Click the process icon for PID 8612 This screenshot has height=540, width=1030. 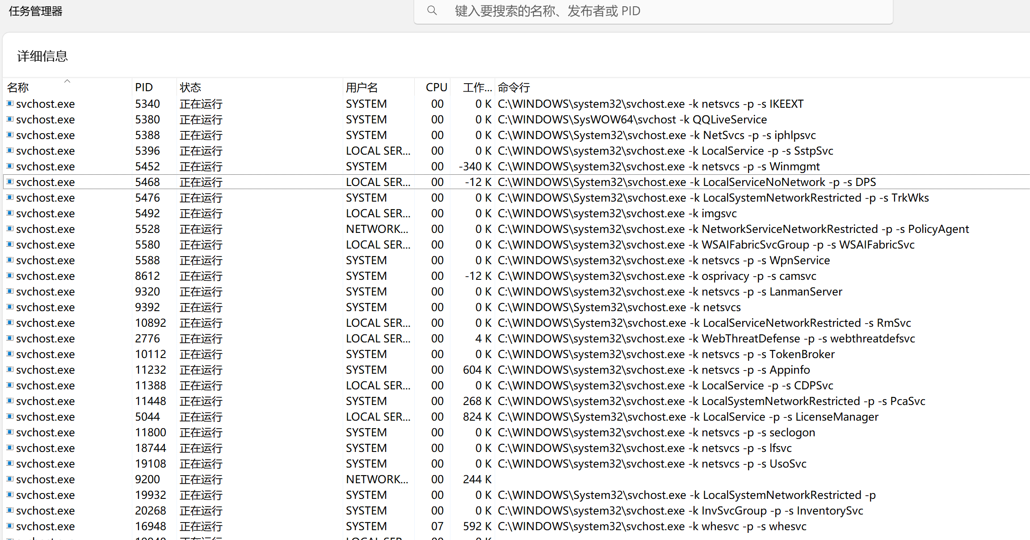(10, 276)
